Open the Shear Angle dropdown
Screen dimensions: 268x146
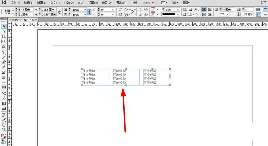click(113, 15)
